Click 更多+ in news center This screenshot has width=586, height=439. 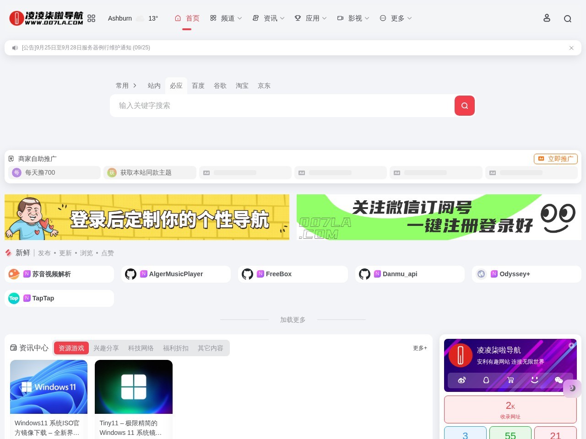(x=420, y=348)
